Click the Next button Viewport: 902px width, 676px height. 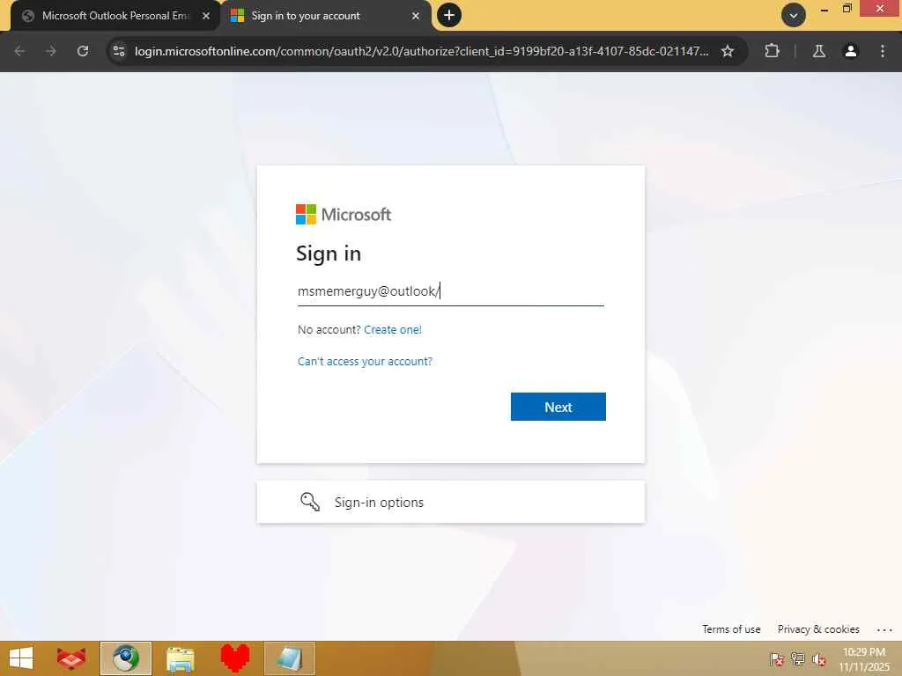point(558,407)
